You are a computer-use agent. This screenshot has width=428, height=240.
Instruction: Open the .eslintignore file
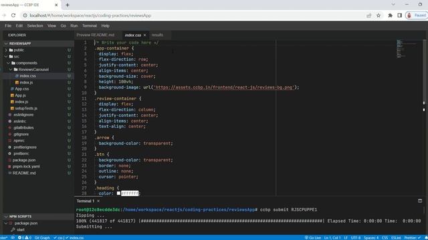tap(23, 115)
